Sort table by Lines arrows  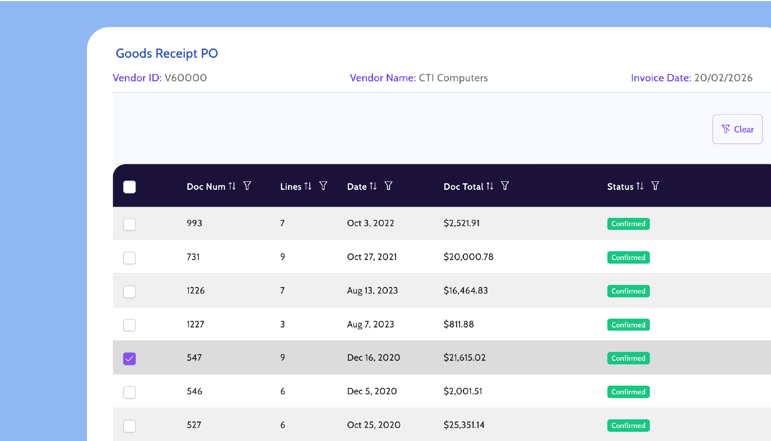click(x=308, y=186)
